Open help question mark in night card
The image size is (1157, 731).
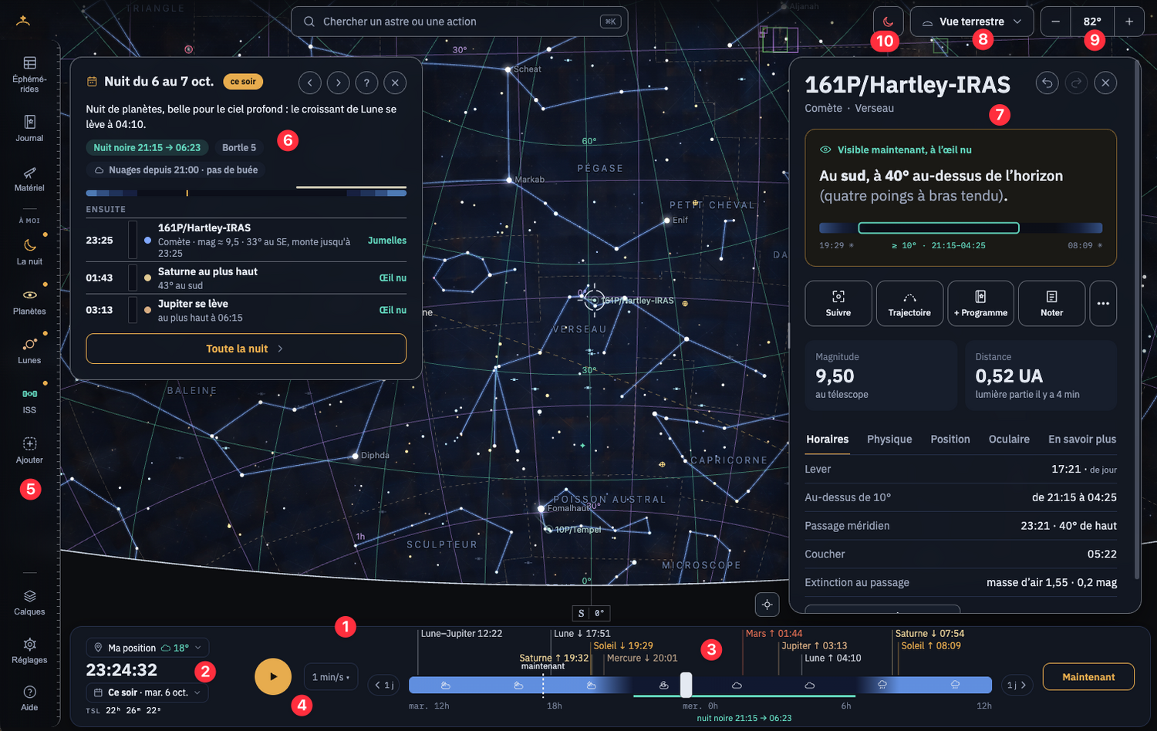point(366,83)
